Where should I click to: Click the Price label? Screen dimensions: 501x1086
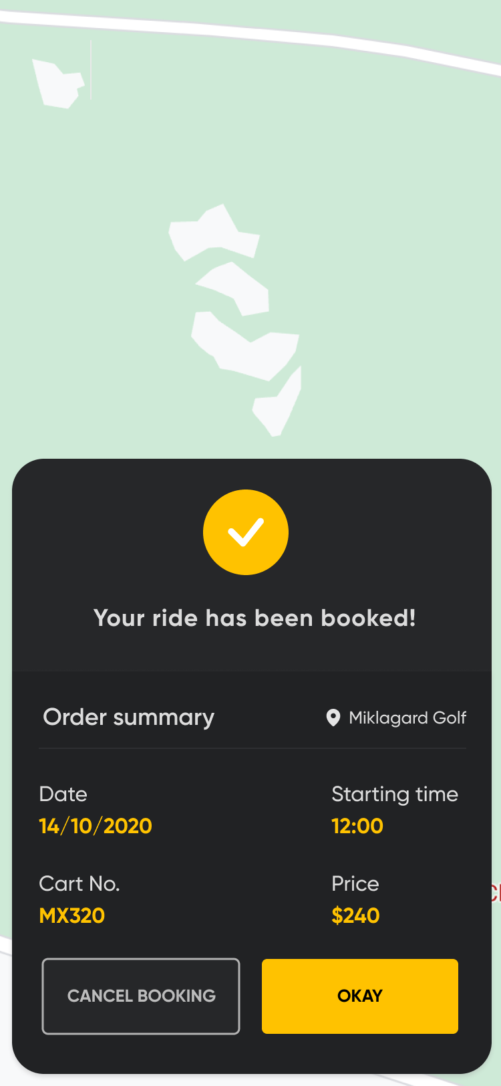(x=355, y=883)
